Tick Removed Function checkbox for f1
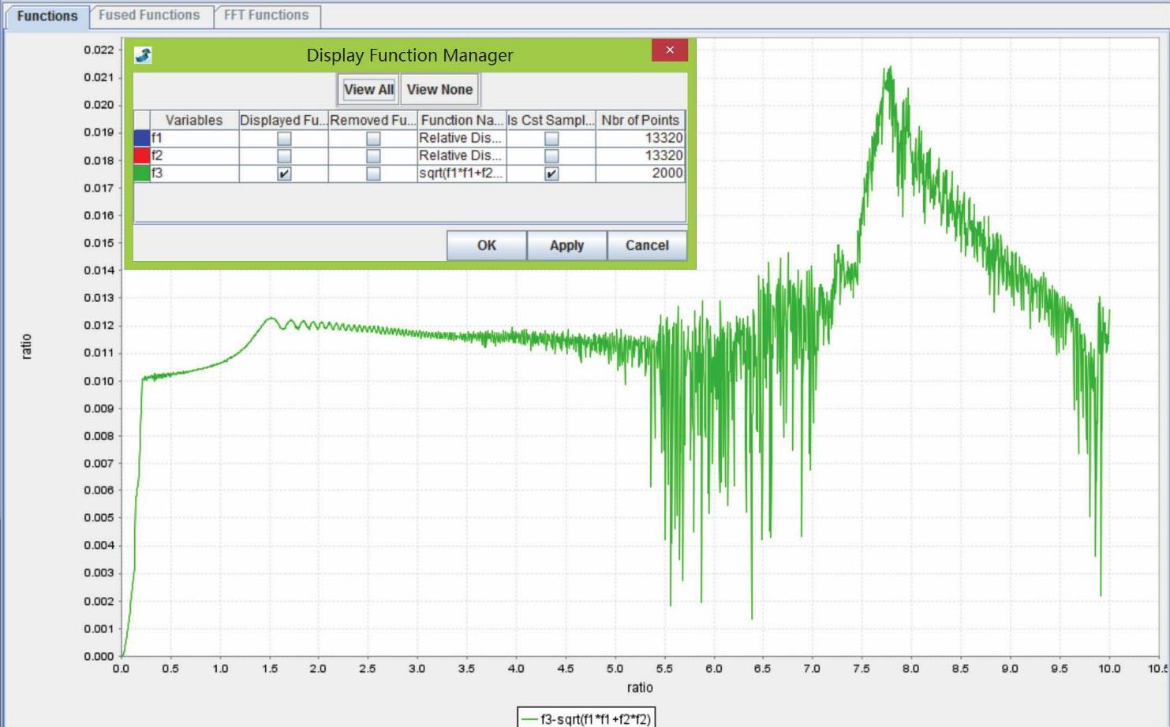 [373, 139]
